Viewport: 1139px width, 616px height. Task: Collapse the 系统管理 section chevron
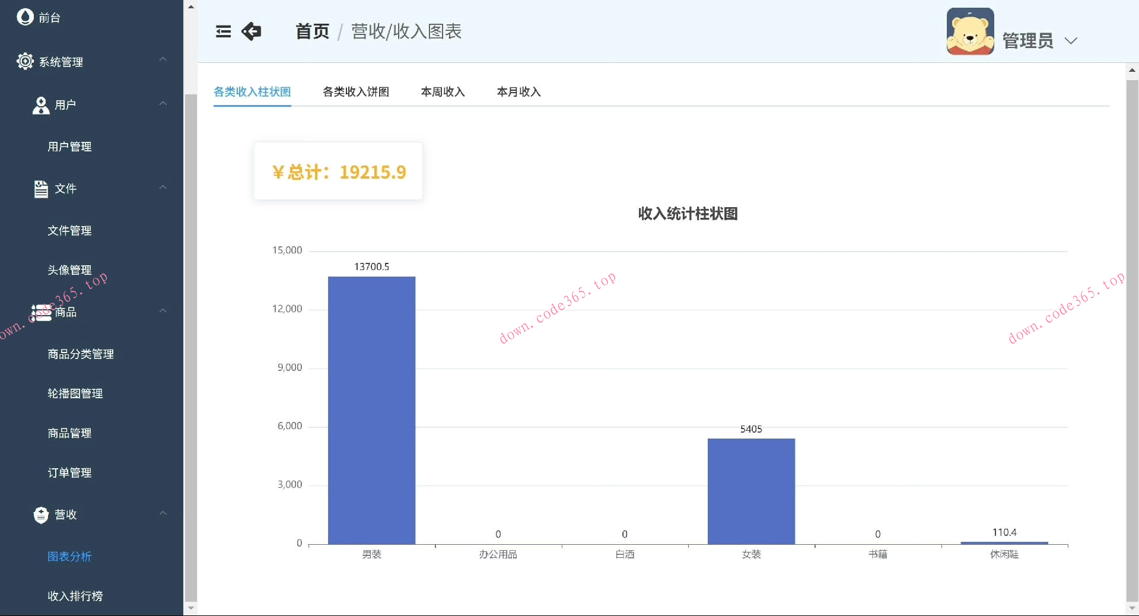click(163, 59)
